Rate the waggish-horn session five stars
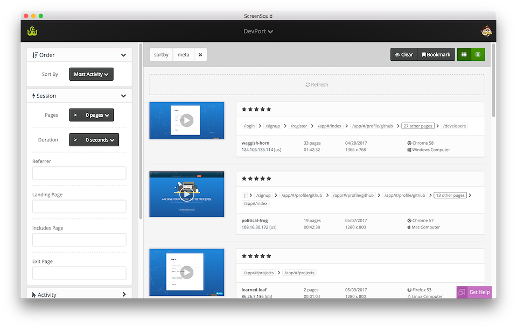The width and height of the screenshot is (517, 328). click(x=269, y=109)
